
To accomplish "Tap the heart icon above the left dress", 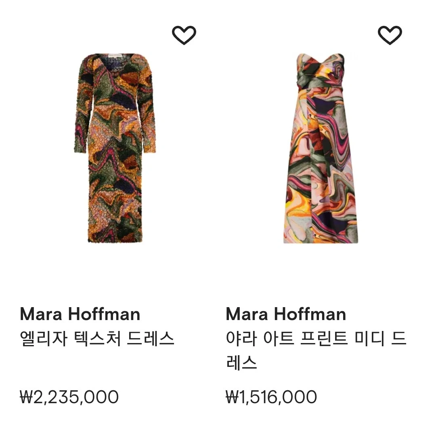I will pyautogui.click(x=184, y=35).
